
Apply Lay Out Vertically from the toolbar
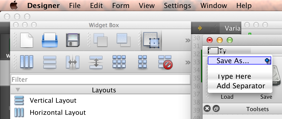click(x=50, y=62)
